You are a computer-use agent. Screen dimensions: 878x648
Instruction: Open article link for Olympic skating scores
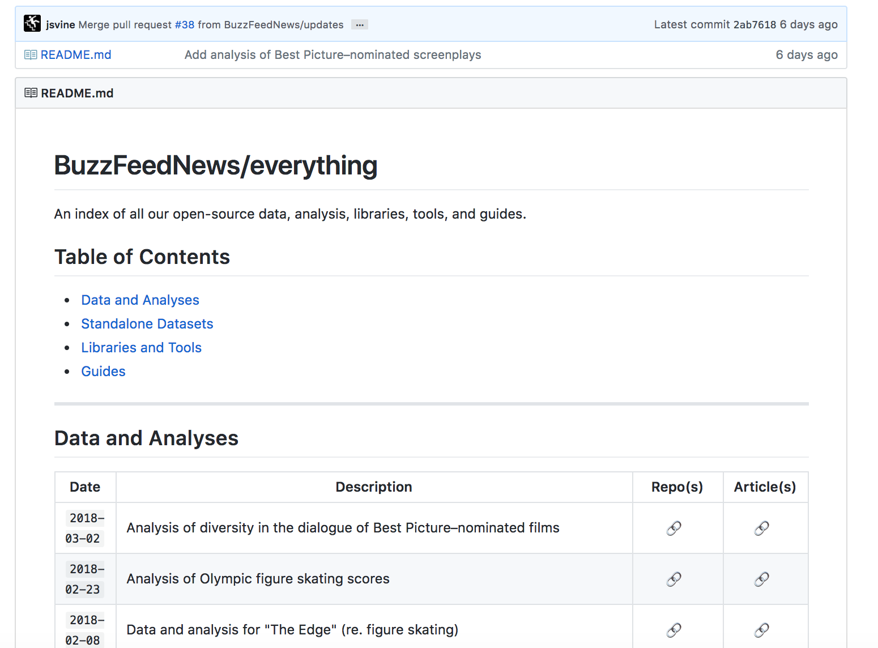click(761, 579)
